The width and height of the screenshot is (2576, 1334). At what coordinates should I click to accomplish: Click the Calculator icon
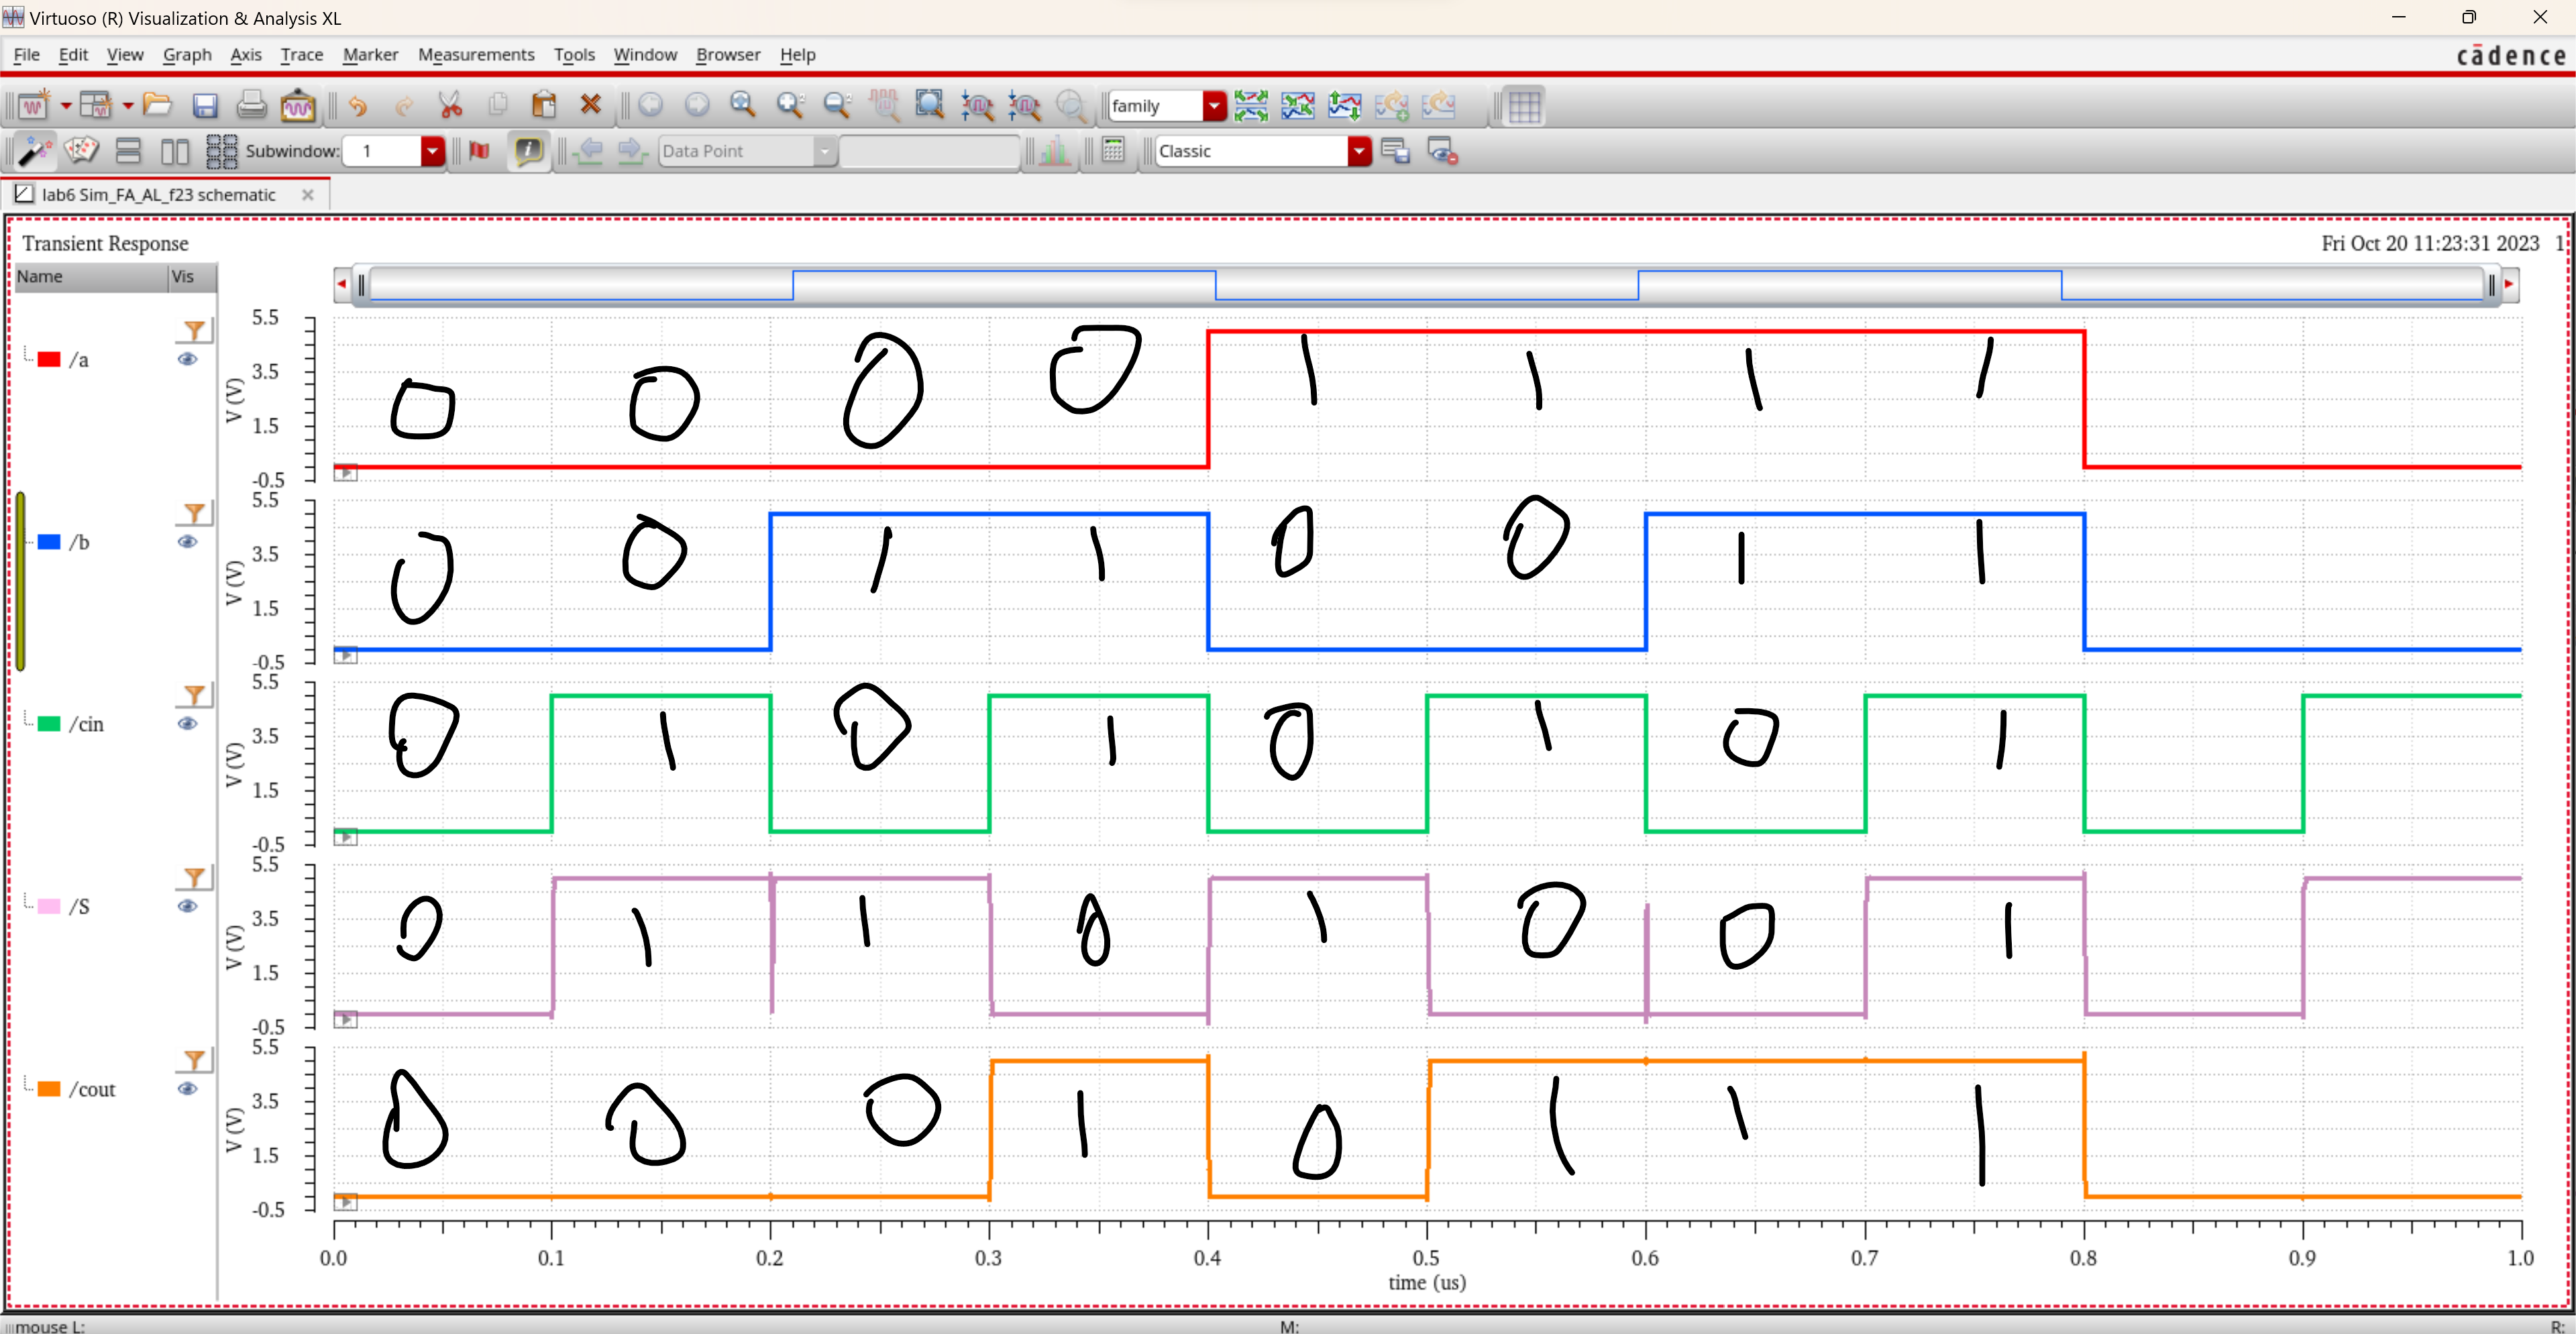tap(1113, 151)
